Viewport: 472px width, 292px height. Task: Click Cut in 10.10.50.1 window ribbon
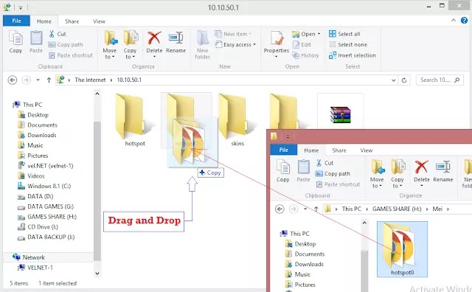pyautogui.click(x=58, y=34)
